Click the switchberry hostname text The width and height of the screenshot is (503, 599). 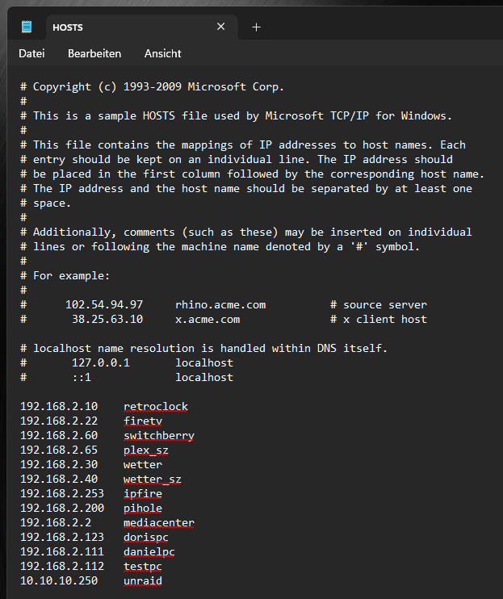tap(159, 435)
